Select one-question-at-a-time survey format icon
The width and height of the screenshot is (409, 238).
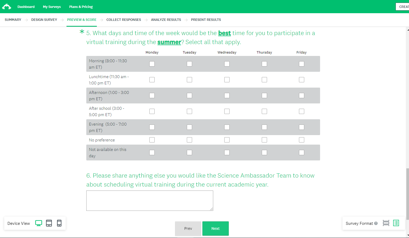coord(386,223)
